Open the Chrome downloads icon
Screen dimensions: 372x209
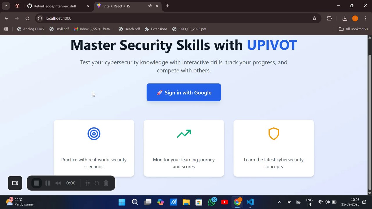pos(345,18)
